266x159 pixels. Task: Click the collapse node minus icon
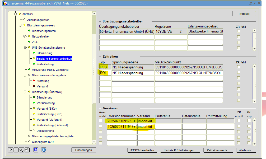click(16, 150)
